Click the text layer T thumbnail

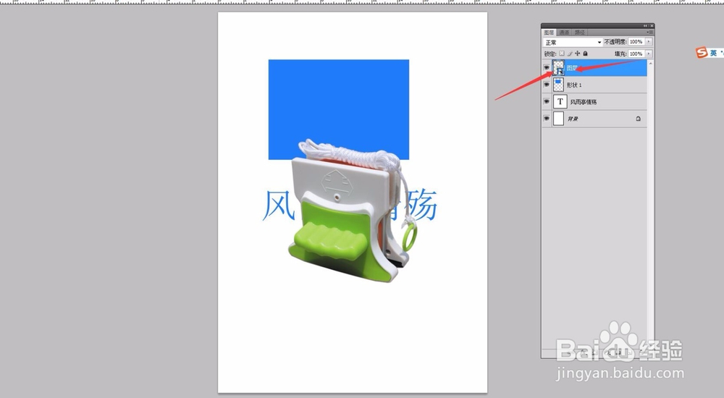click(560, 101)
